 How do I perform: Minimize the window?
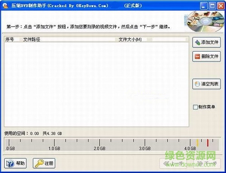pyautogui.click(x=203, y=6)
